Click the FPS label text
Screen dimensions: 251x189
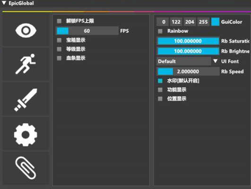point(124,31)
